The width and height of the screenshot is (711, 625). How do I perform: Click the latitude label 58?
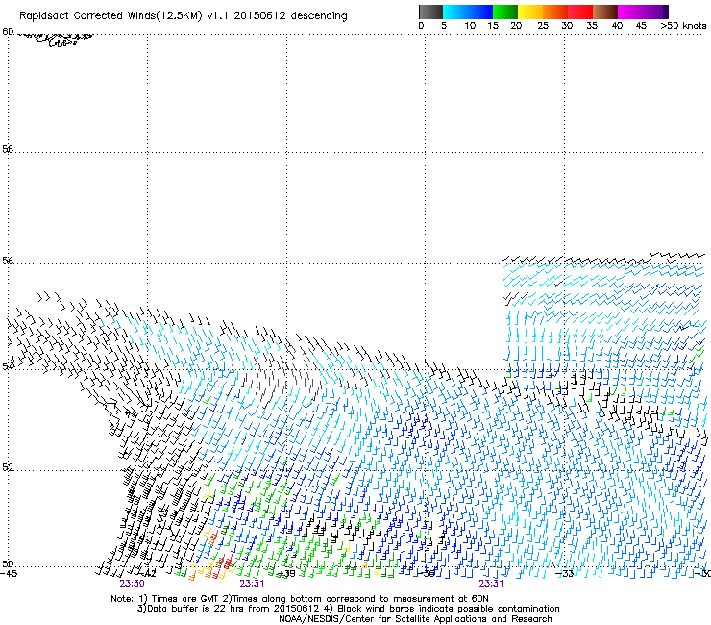tap(8, 149)
